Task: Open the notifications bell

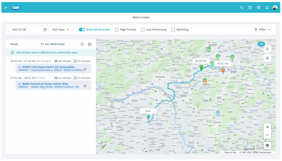Action: click(x=267, y=8)
